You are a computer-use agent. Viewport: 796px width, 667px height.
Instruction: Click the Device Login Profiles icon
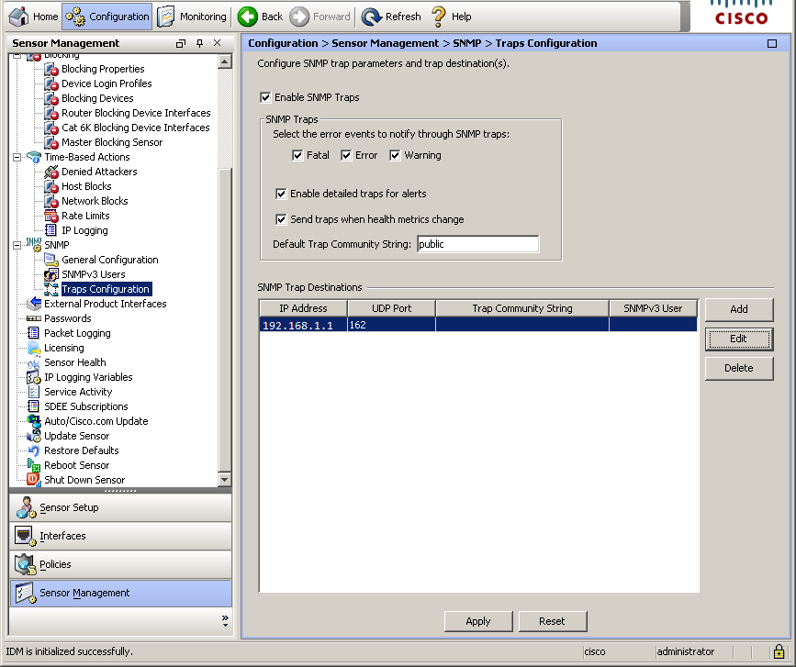[x=51, y=83]
